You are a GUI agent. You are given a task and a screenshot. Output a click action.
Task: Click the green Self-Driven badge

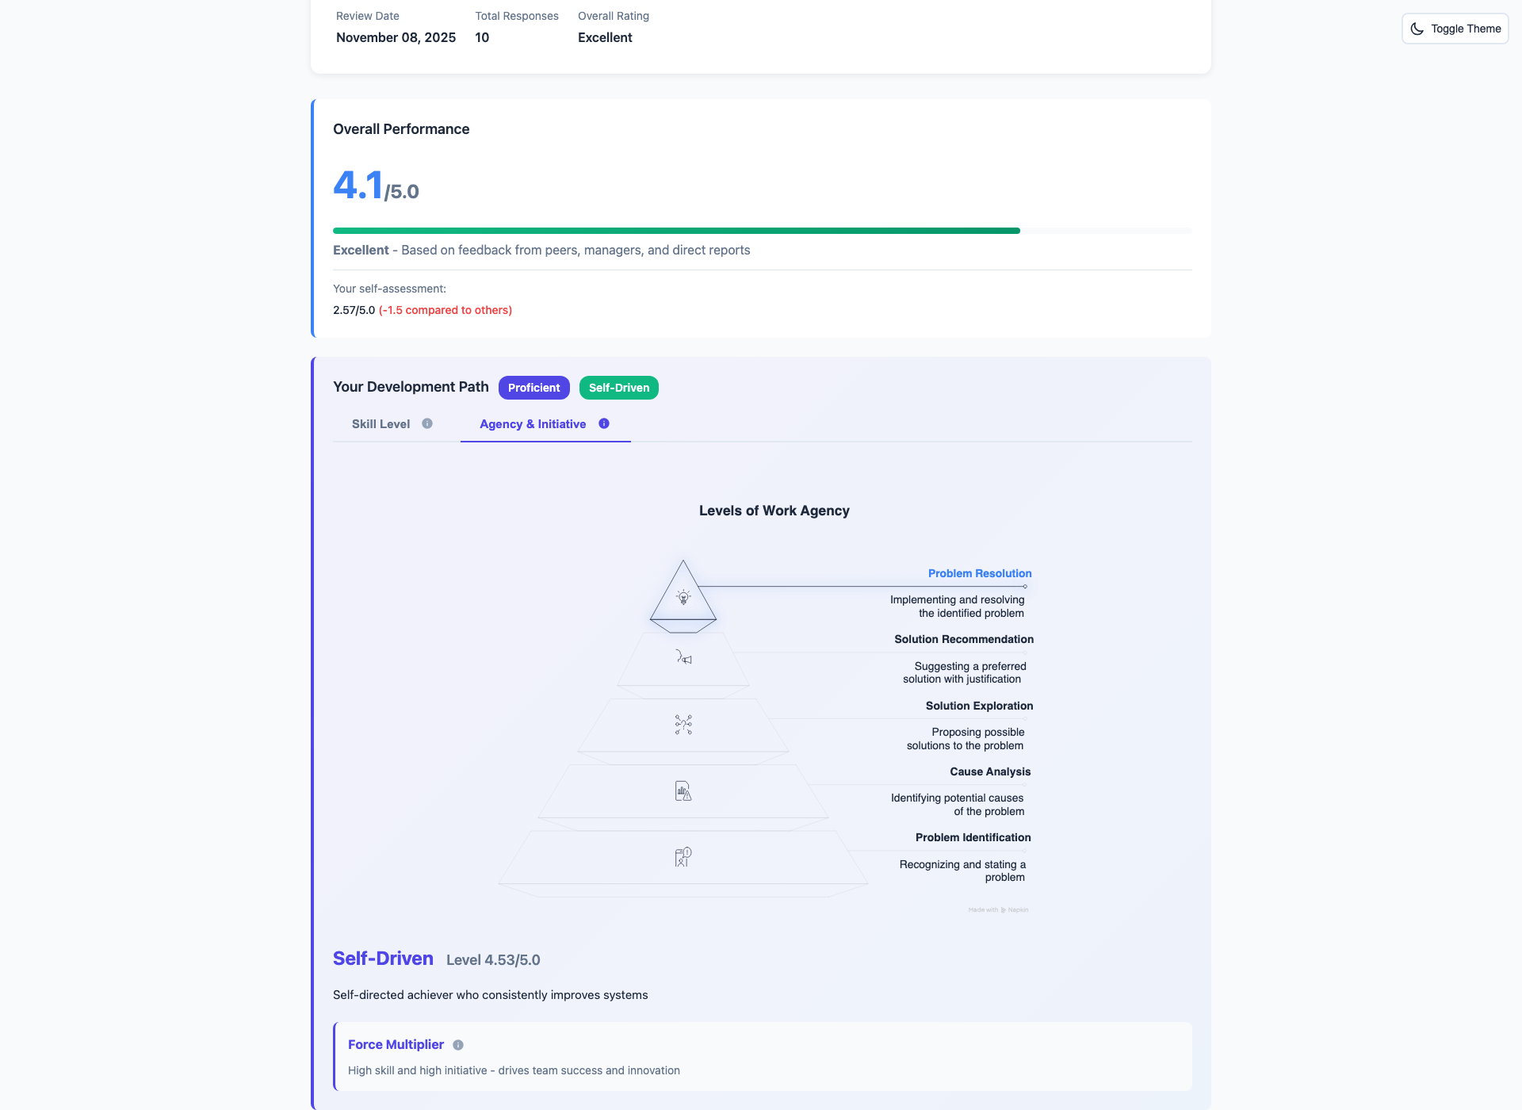point(618,388)
